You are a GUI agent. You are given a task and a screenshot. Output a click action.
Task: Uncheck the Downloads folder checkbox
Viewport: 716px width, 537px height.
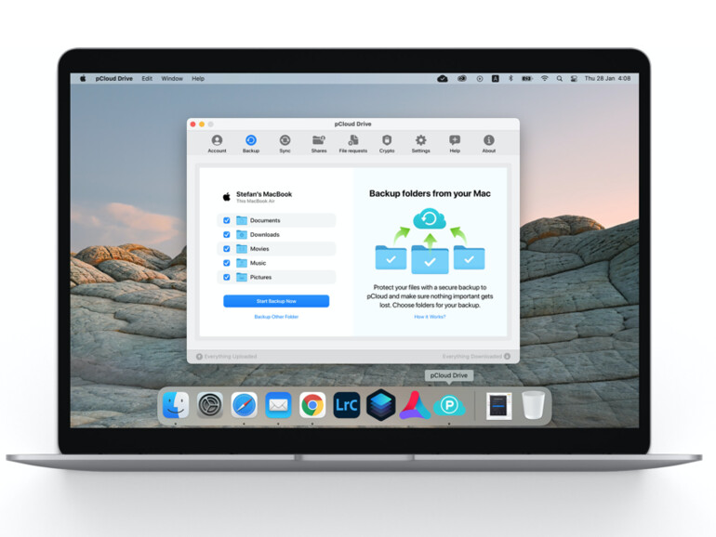pyautogui.click(x=227, y=234)
